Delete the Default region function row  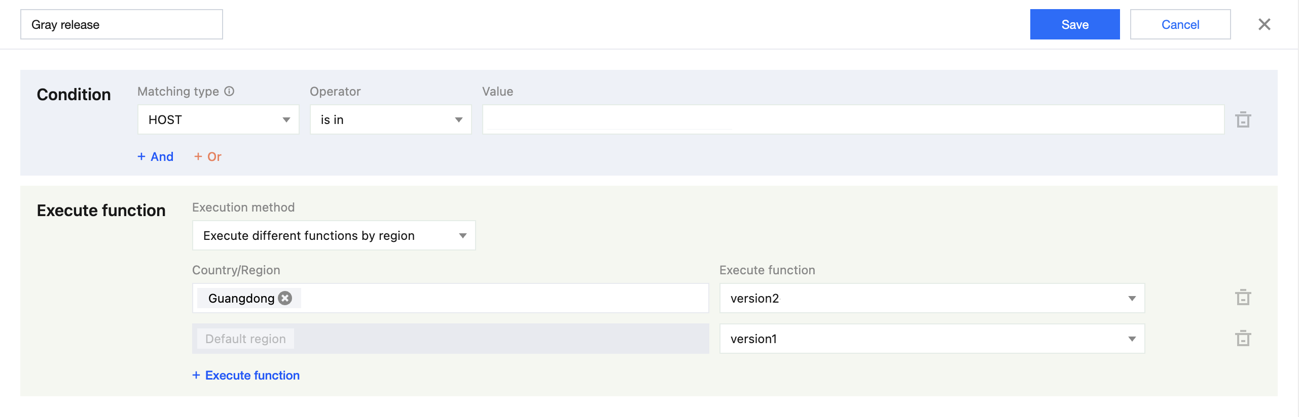(1243, 339)
